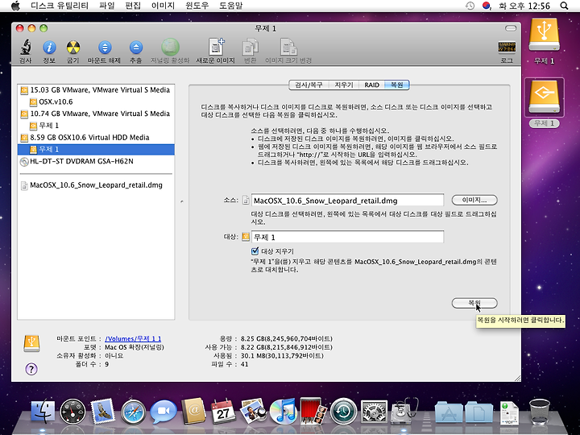Screen dimensions: 580x435
Task: Click the purple help question mark button
Action: [31, 369]
